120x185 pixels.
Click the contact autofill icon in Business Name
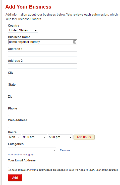pos(75,42)
